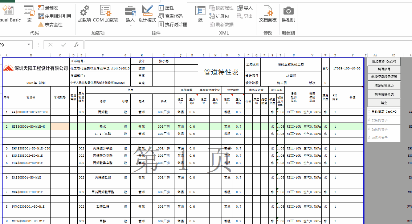Select the II系列管子 radio option
This screenshot has width=412, height=224.
(369, 120)
